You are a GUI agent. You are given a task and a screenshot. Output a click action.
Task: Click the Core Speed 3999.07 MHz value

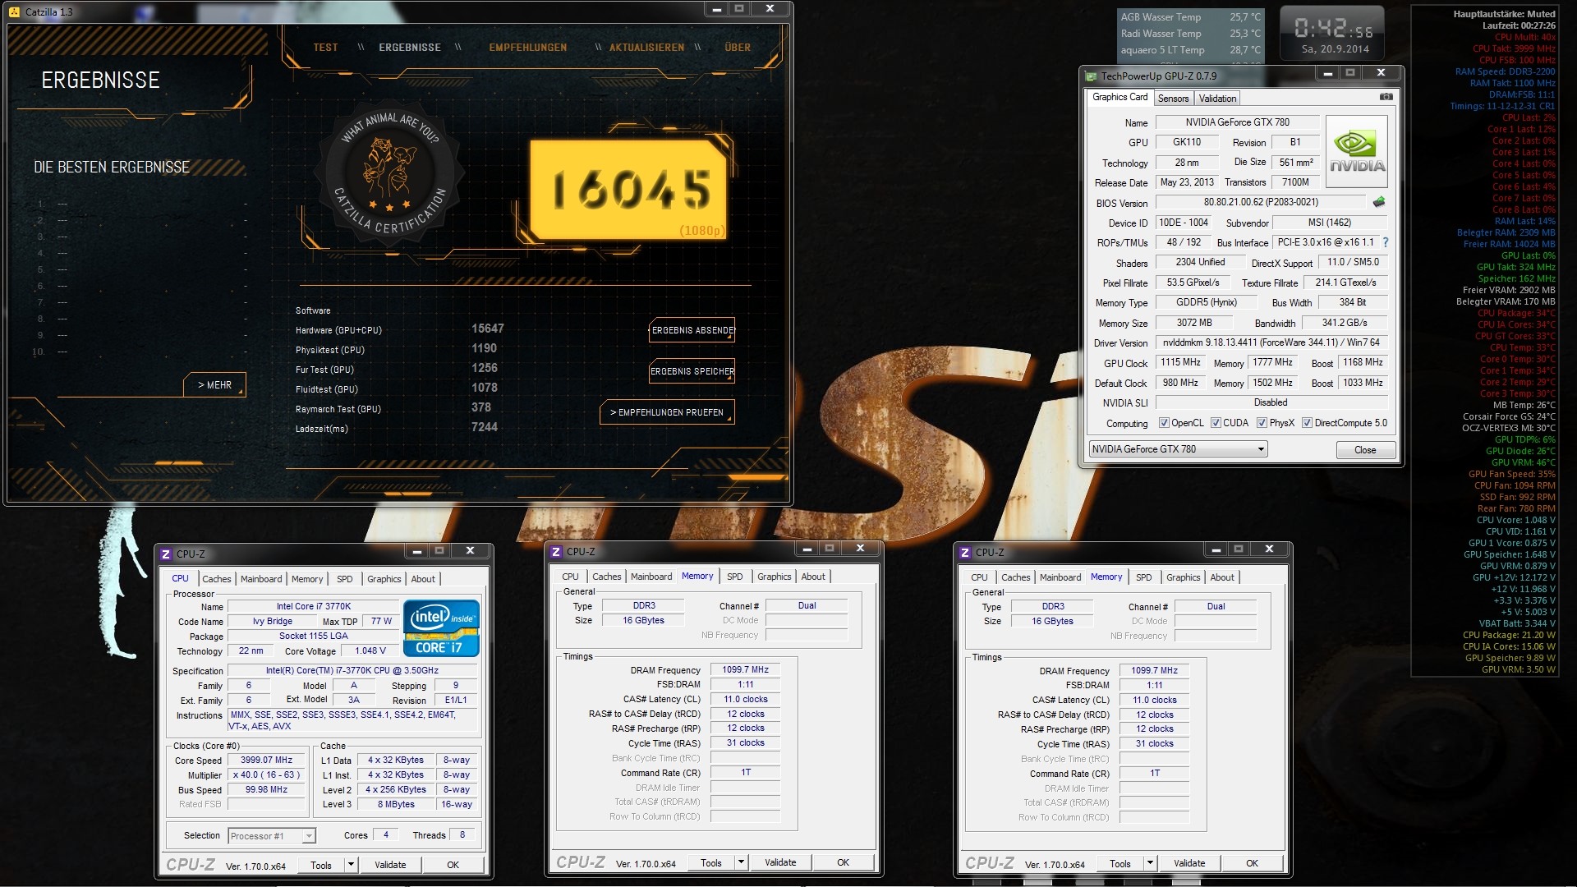tap(266, 761)
